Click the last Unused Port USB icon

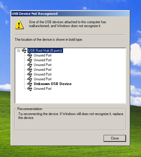[x=30, y=89]
